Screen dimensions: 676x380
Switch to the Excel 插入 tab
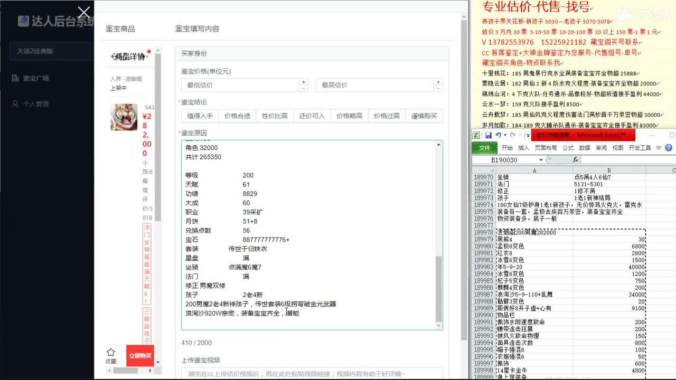[x=523, y=148]
